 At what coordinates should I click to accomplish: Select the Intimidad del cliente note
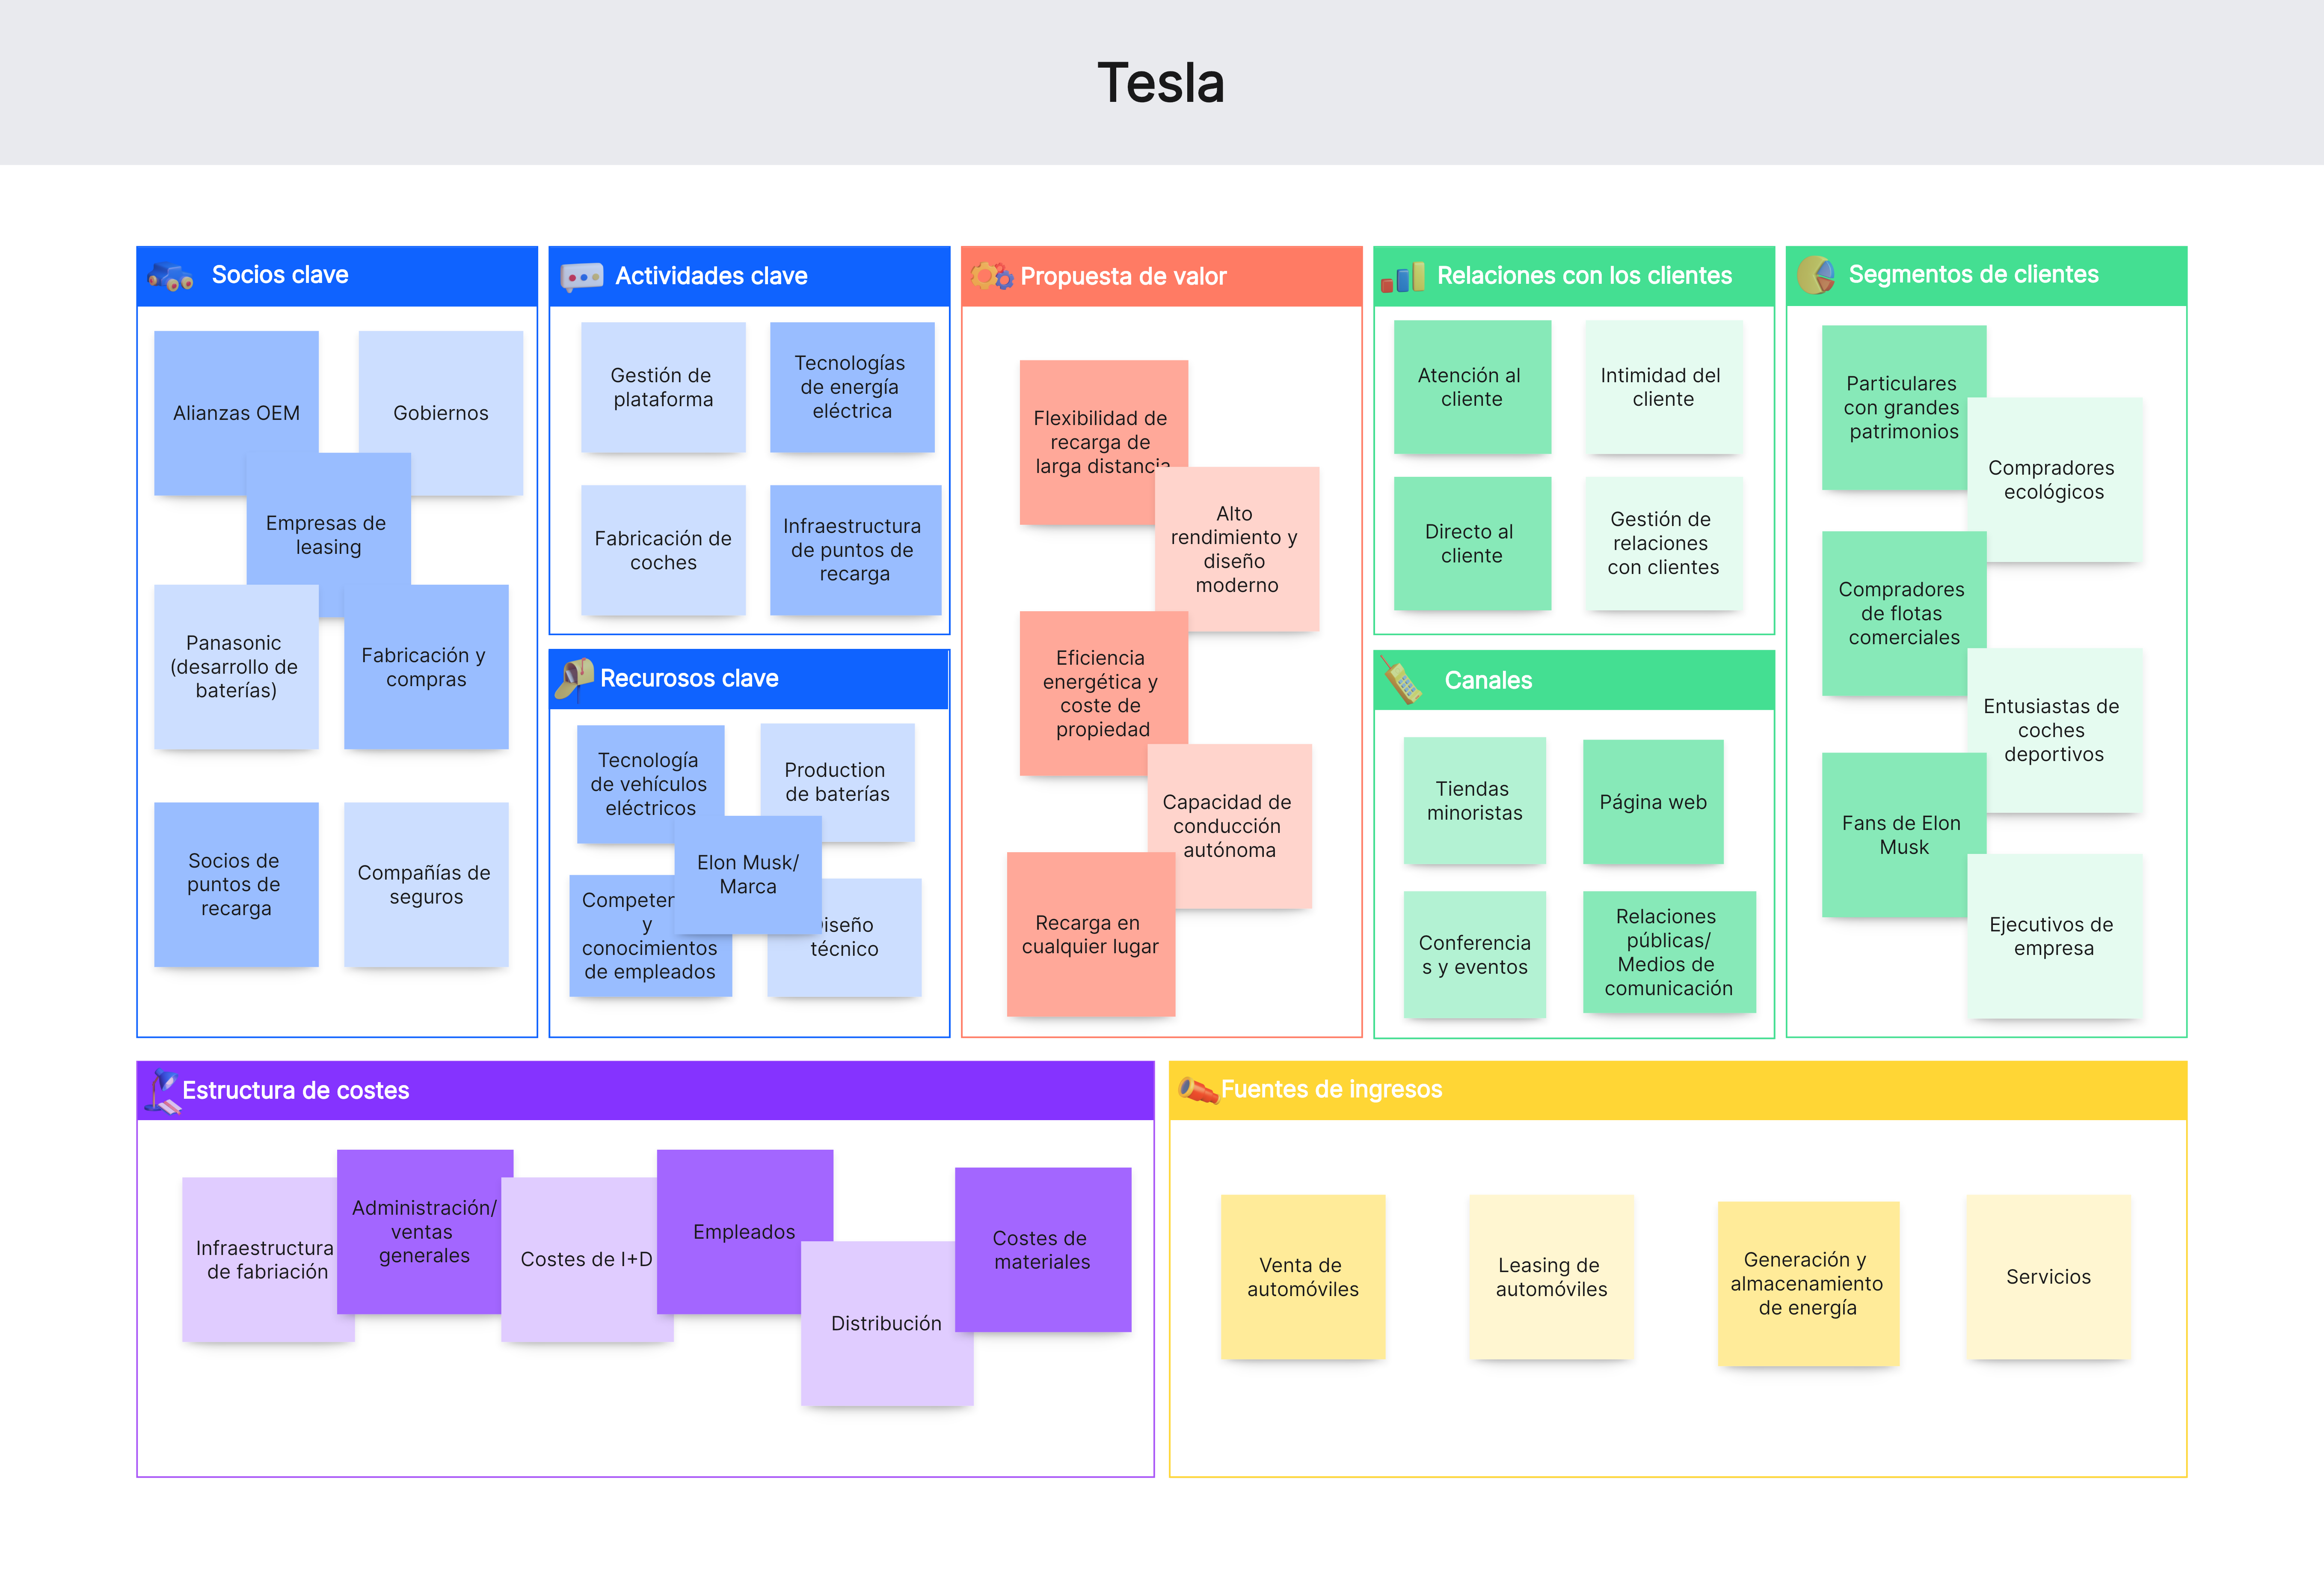click(x=1663, y=387)
